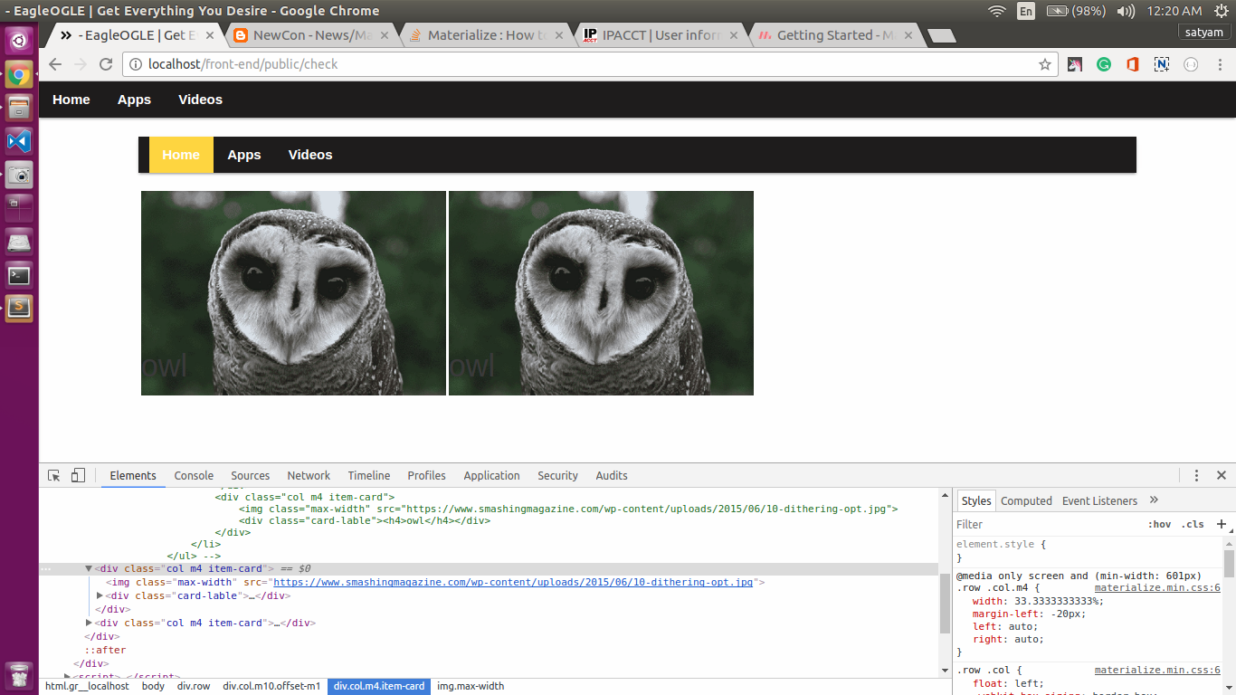The image size is (1236, 695).
Task: Open the Network panel tab
Action: click(309, 475)
